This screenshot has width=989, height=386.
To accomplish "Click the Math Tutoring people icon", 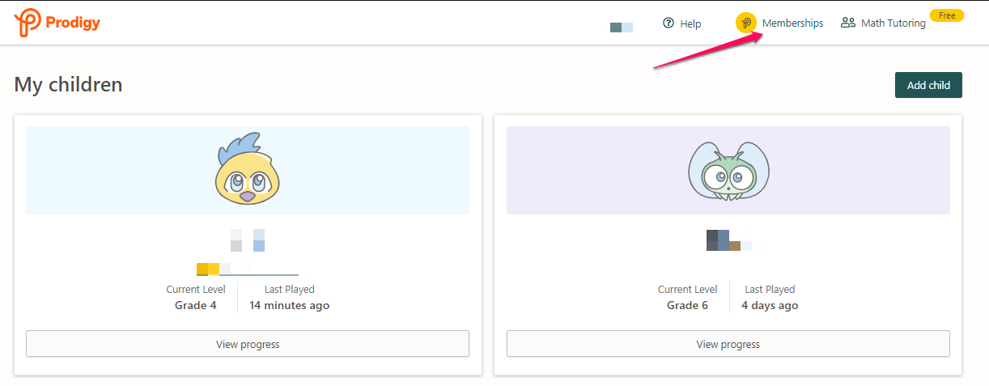I will pyautogui.click(x=848, y=23).
